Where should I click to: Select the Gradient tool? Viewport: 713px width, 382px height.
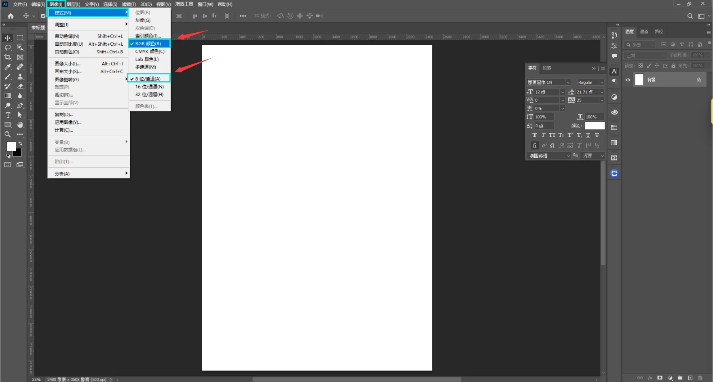coord(8,96)
